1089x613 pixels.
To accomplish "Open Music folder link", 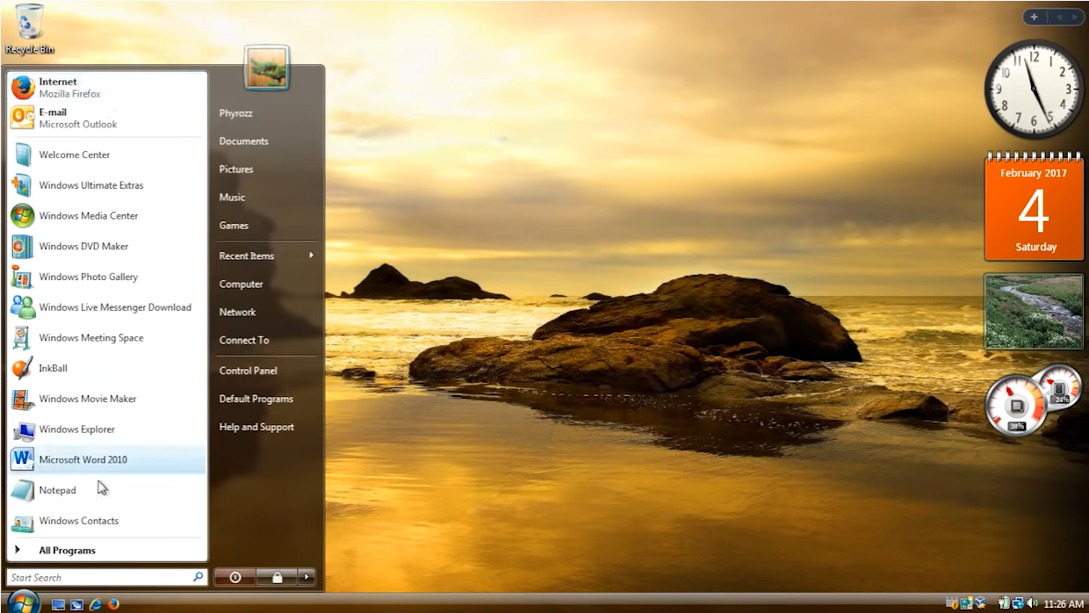I will [x=232, y=198].
